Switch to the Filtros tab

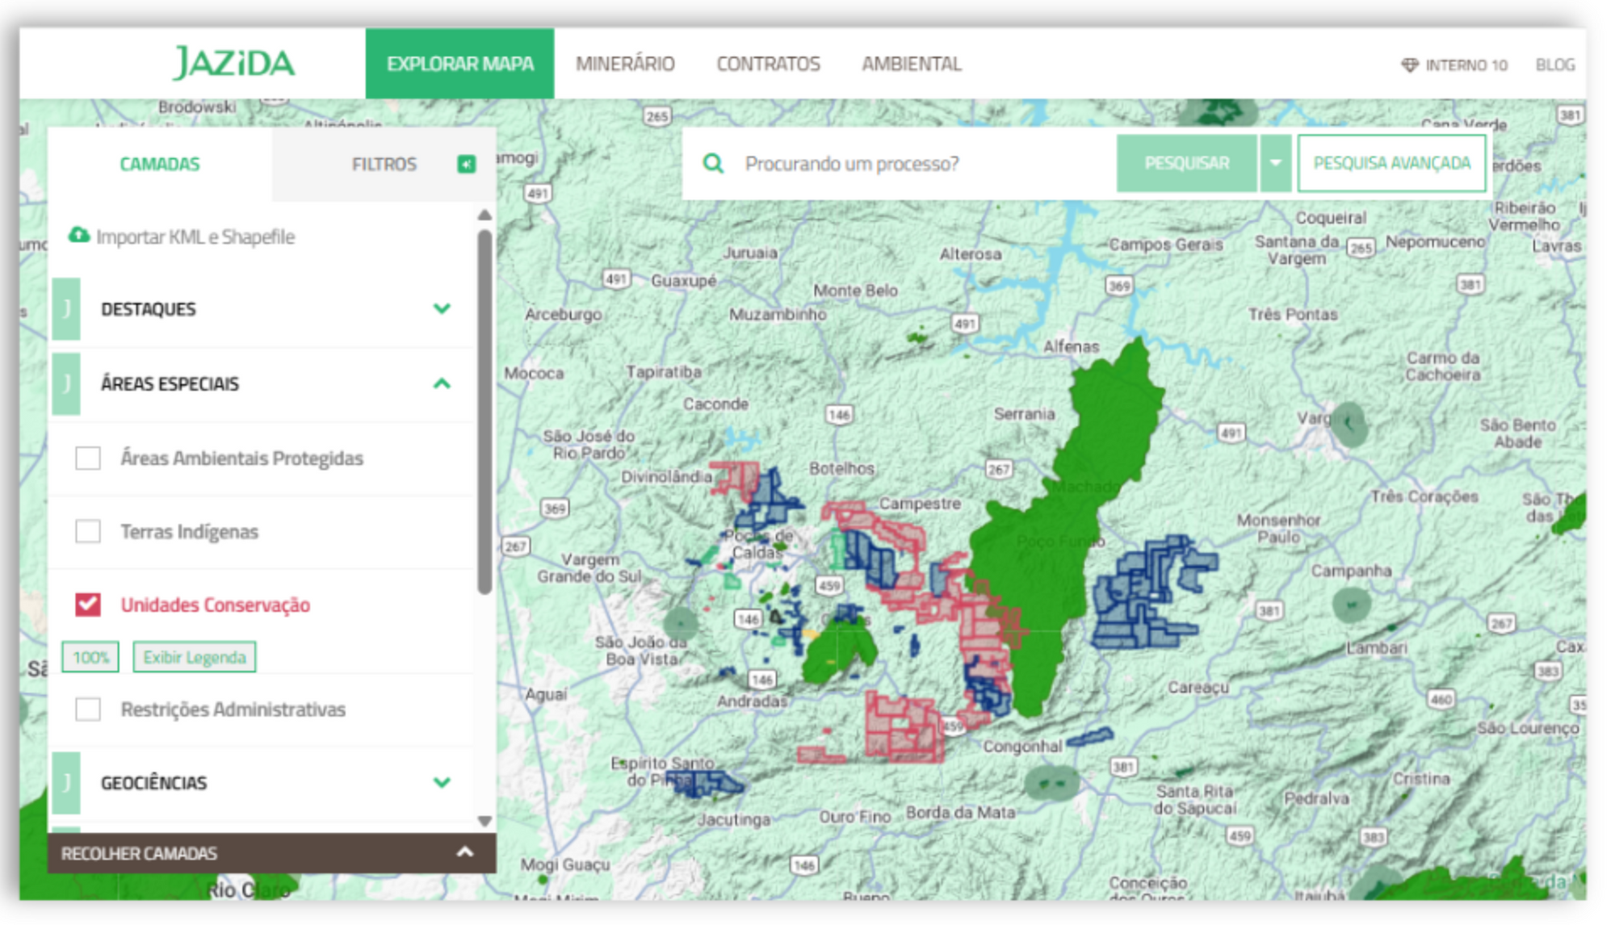pos(384,165)
